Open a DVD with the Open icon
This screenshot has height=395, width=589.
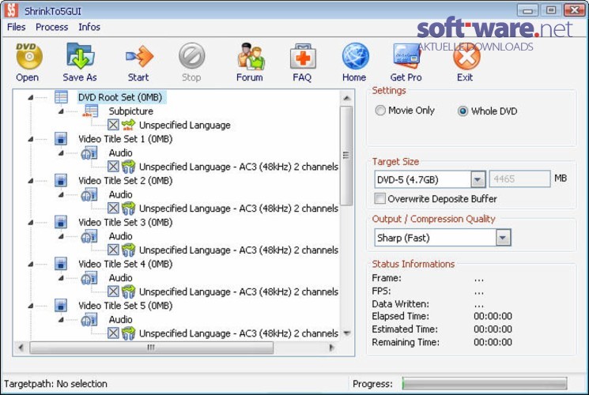[x=28, y=56]
